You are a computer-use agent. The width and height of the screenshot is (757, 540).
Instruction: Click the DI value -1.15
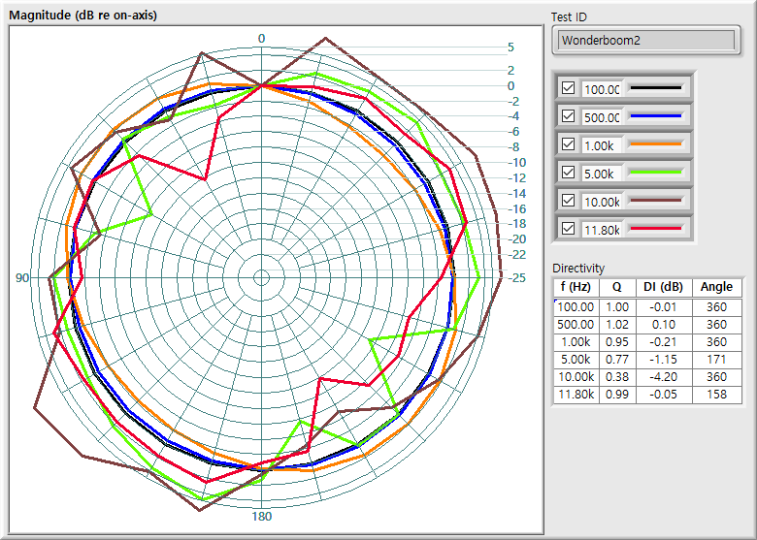coord(663,360)
